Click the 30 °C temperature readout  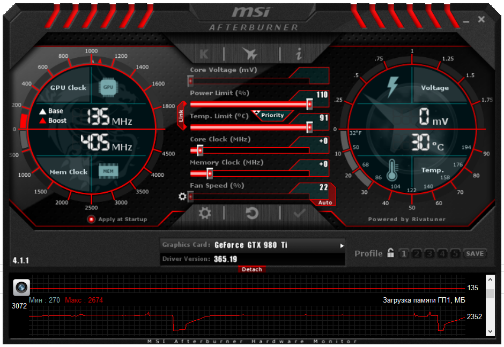pyautogui.click(x=428, y=143)
